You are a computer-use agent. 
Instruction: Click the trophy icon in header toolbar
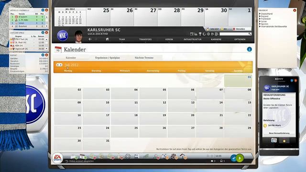(200, 34)
